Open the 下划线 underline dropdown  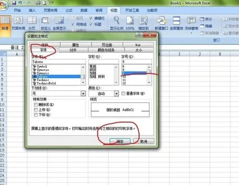[x=83, y=93]
